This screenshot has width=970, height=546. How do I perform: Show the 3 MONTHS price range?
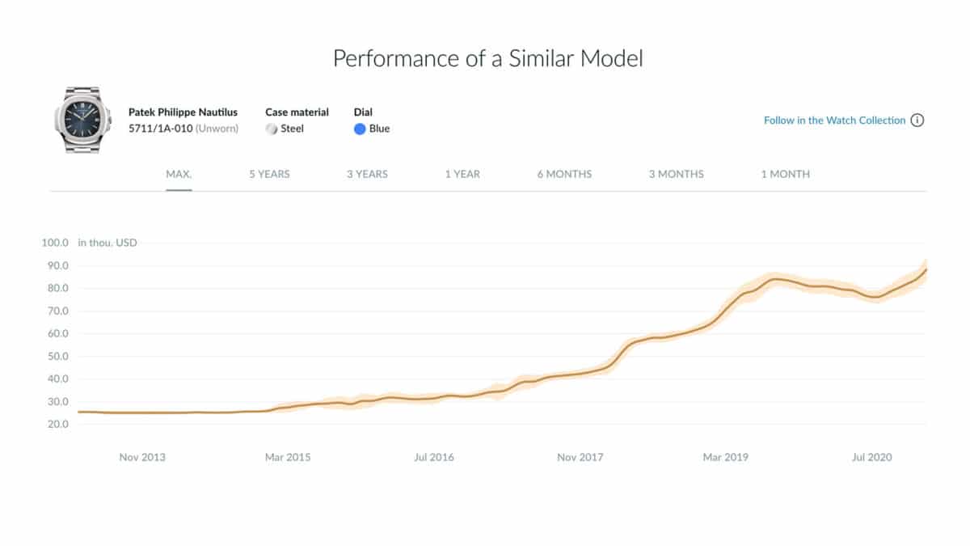(676, 174)
